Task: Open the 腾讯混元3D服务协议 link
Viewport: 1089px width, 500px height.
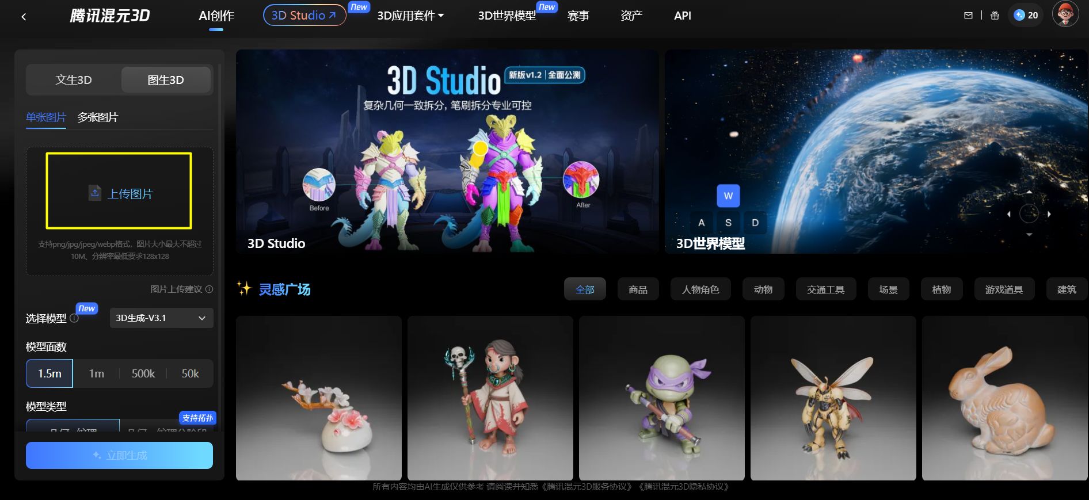Action: click(x=587, y=487)
